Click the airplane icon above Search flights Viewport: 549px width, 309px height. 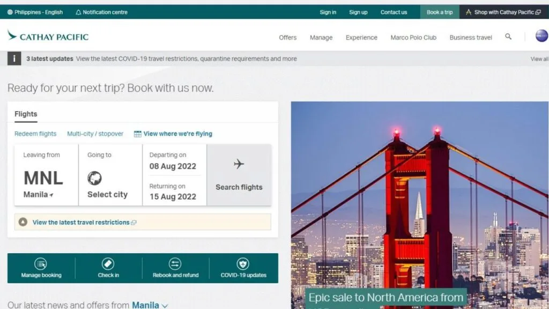pyautogui.click(x=239, y=164)
